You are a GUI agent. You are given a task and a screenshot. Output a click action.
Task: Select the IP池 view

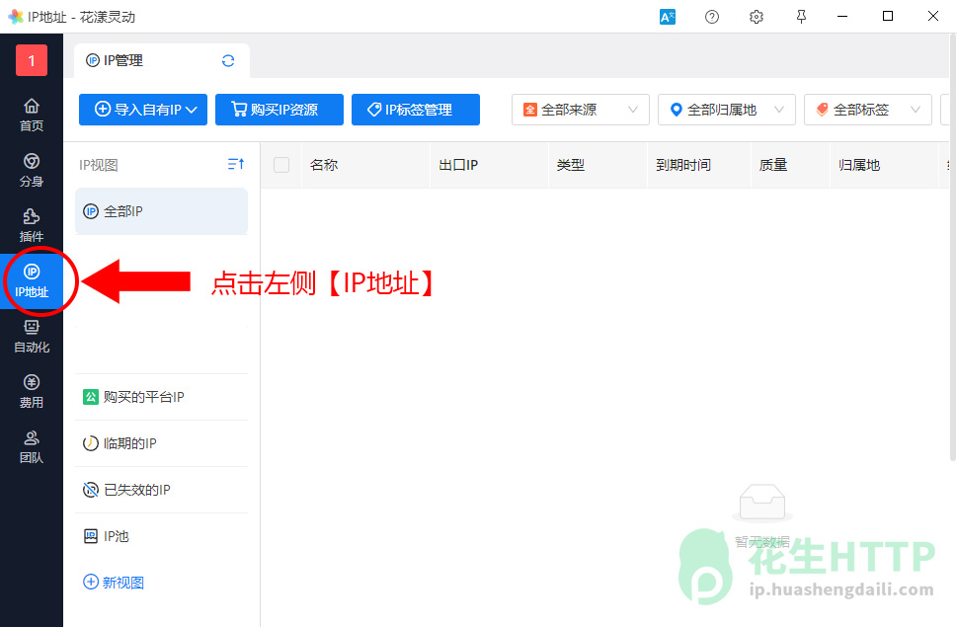coord(161,536)
